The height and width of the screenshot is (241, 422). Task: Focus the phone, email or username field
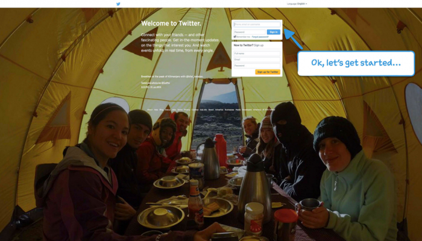coord(257,25)
